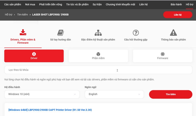Open the Ngôn ngữ English dropdown
The image size is (196, 116).
tap(114, 94)
